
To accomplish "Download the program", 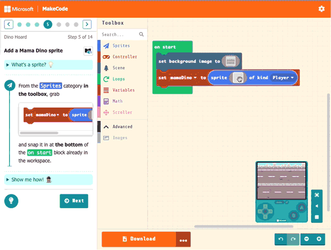I will [138, 239].
